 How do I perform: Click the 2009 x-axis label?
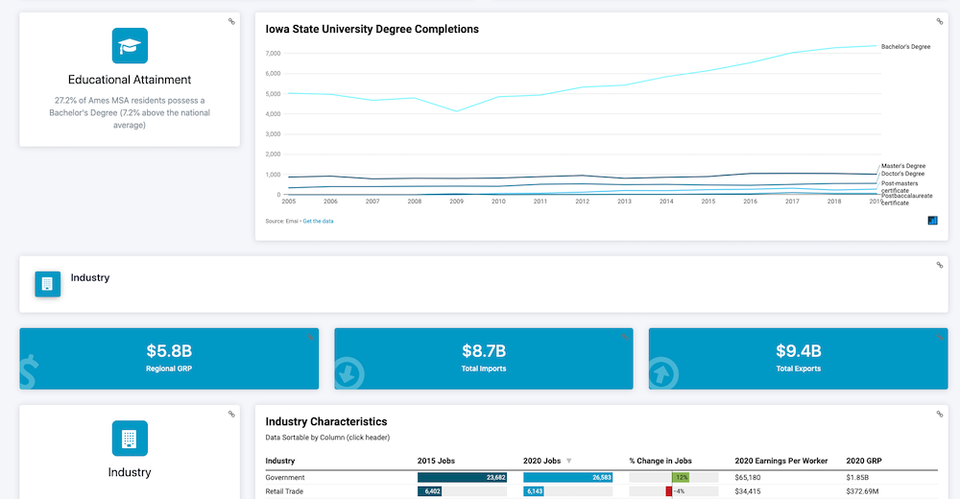click(x=457, y=202)
